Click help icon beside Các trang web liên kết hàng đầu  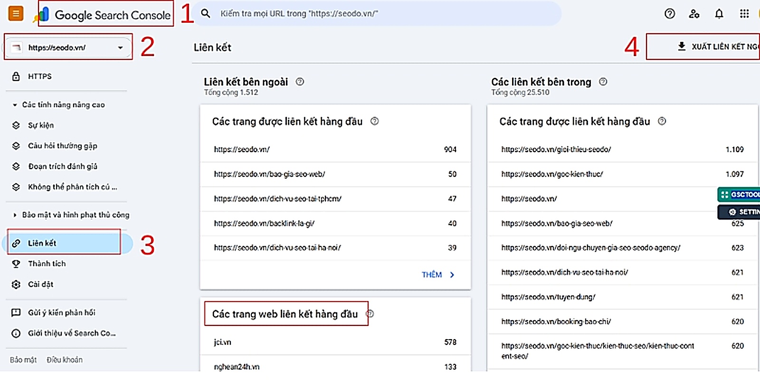[370, 314]
